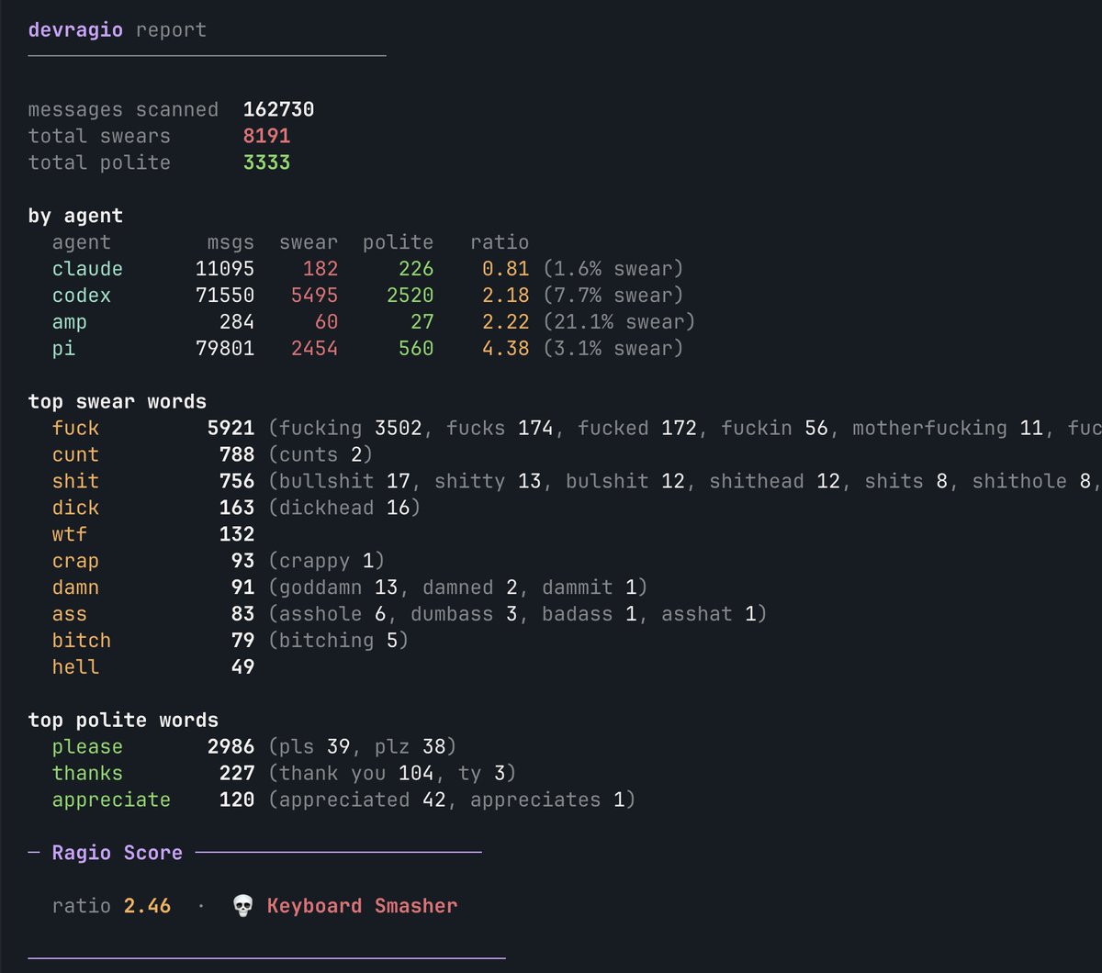
Task: Click the 'damn' swear word entry
Action: click(x=75, y=587)
